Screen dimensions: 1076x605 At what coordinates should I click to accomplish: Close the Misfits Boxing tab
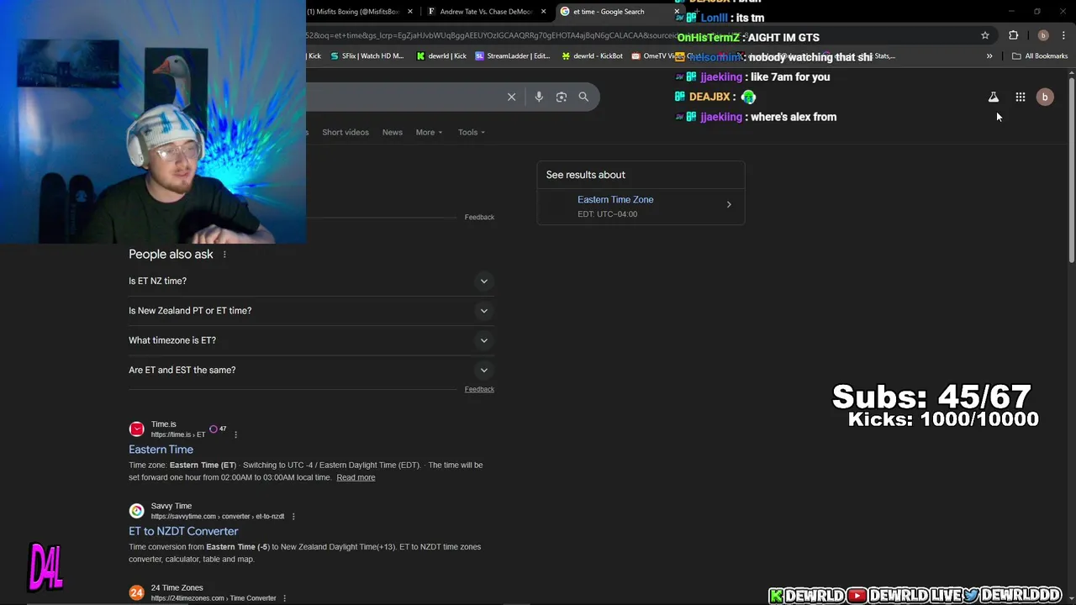[410, 12]
